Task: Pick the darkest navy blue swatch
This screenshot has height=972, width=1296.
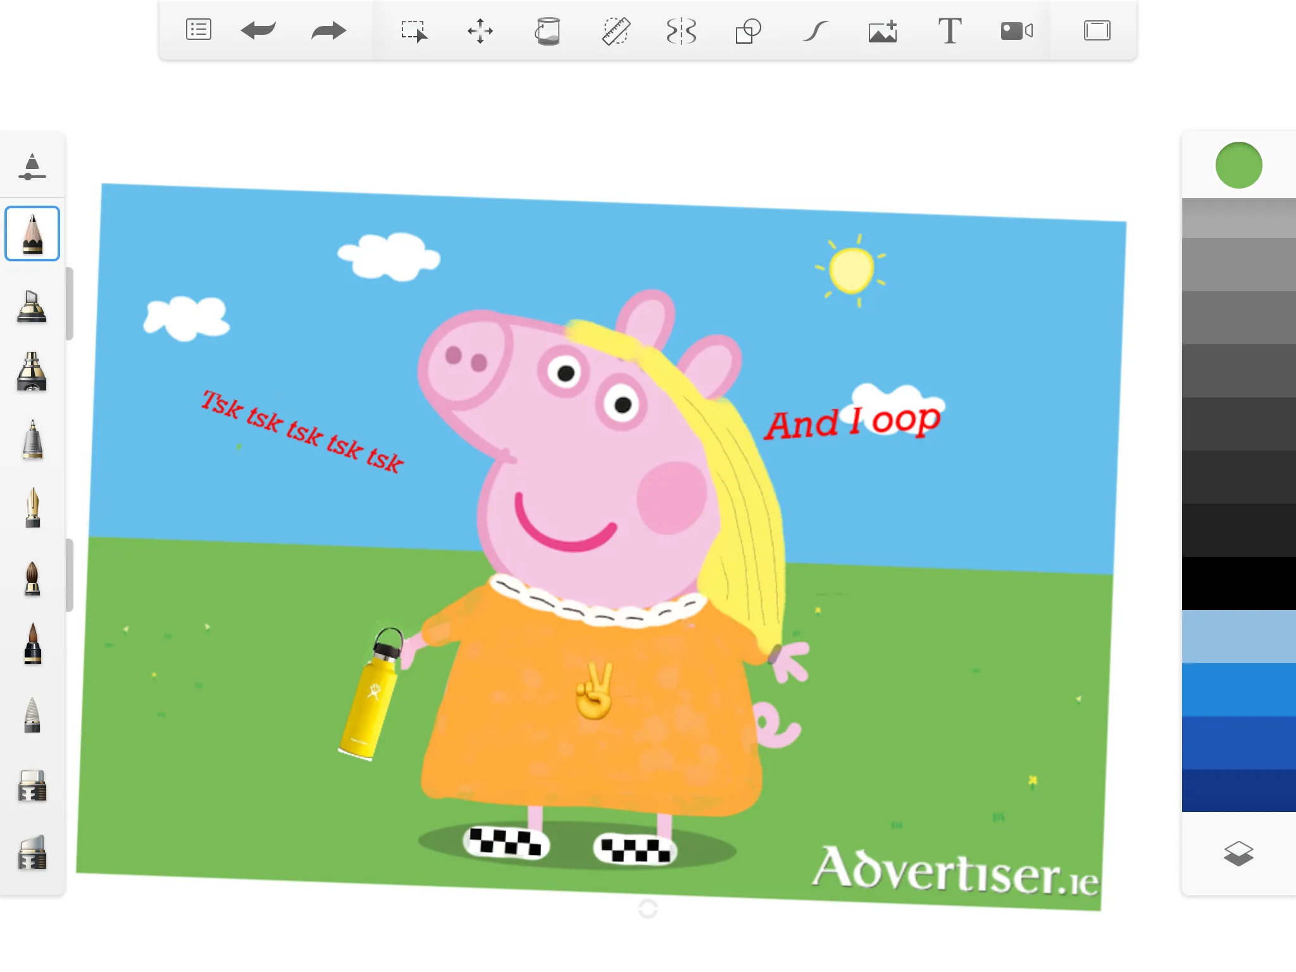Action: coord(1238,790)
